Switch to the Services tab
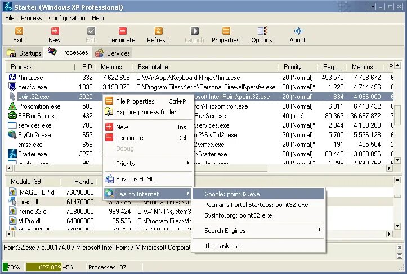This screenshot has width=407, height=274. point(113,53)
